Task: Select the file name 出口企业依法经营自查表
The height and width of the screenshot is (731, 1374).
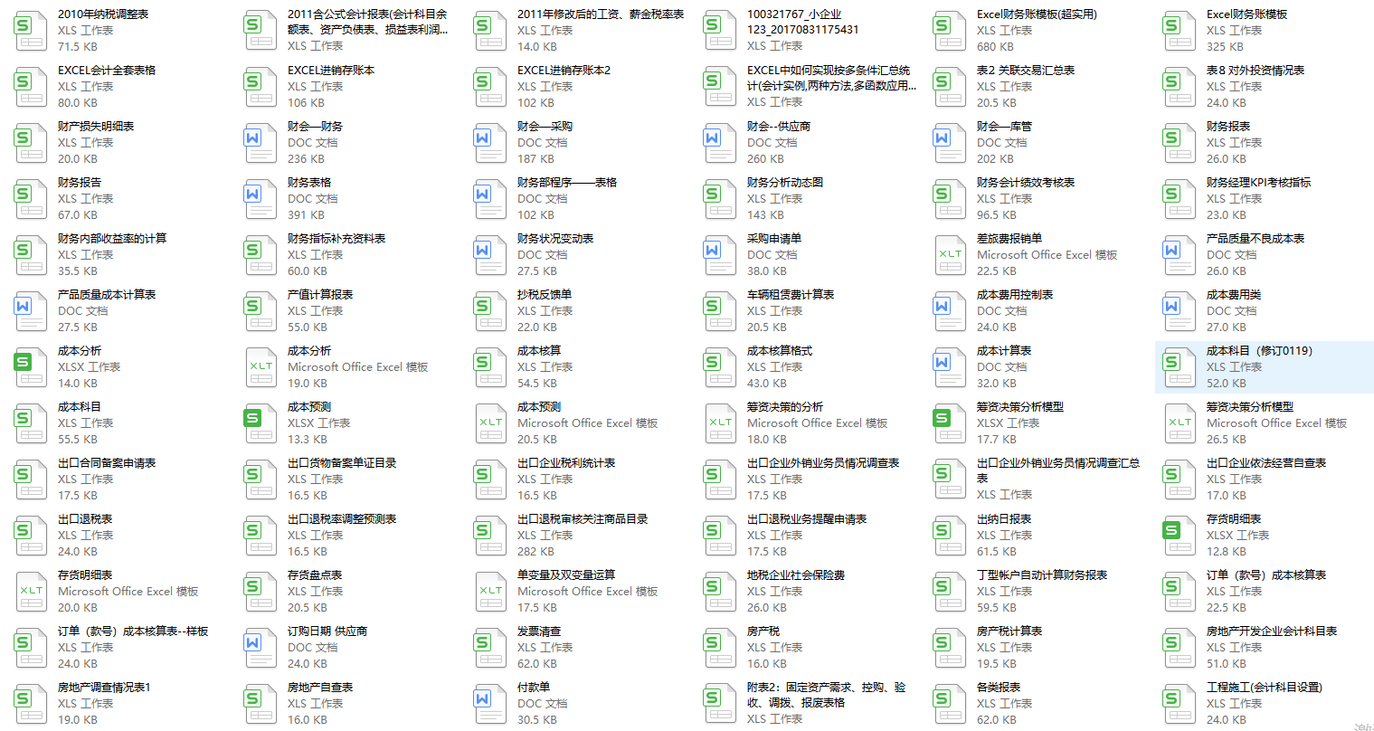Action: click(x=1266, y=463)
